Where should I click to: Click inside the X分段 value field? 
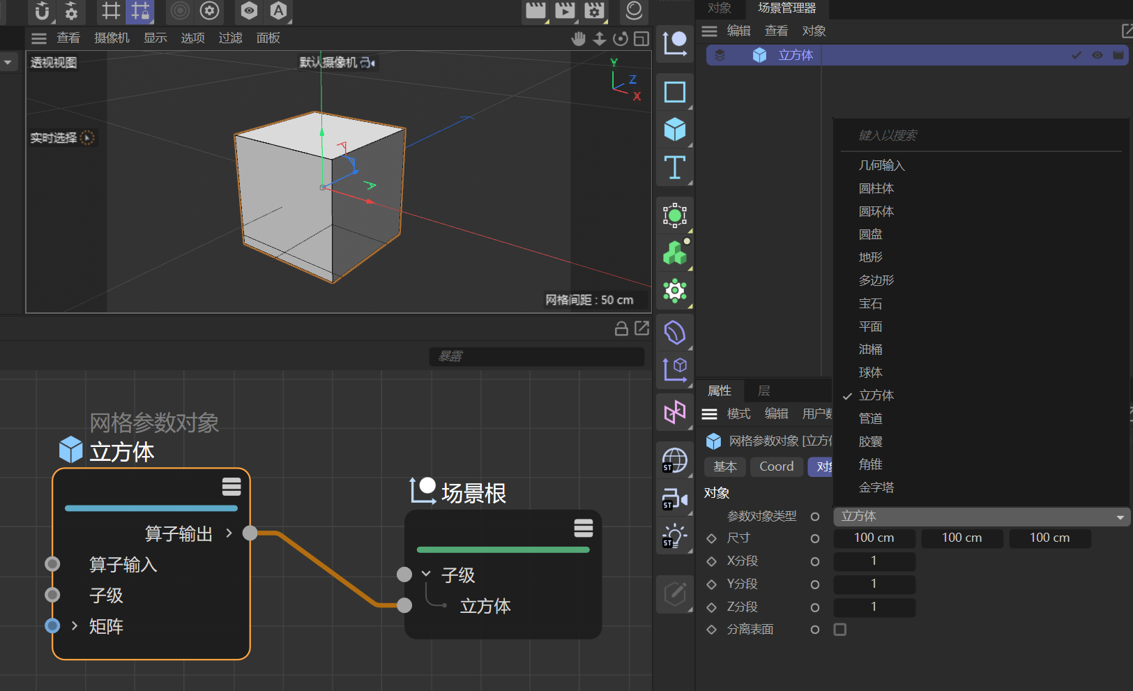(x=874, y=561)
